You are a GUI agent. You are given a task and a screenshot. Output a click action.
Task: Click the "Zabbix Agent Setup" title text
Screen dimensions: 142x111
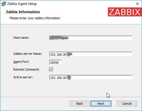22,4
